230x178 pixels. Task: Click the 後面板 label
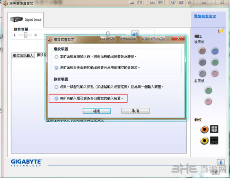click(x=199, y=42)
